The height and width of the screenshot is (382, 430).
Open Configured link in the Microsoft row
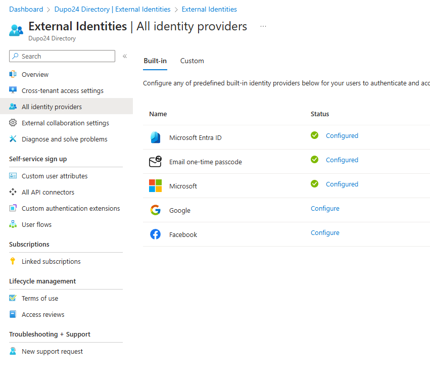pyautogui.click(x=342, y=184)
